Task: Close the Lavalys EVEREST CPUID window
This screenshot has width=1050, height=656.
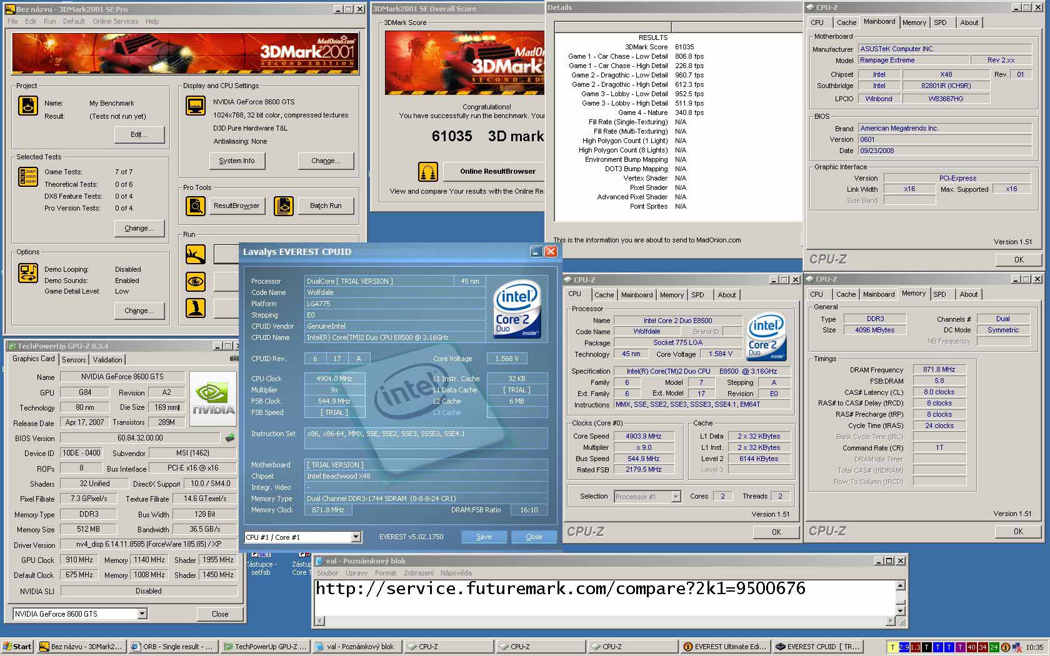Action: (551, 251)
